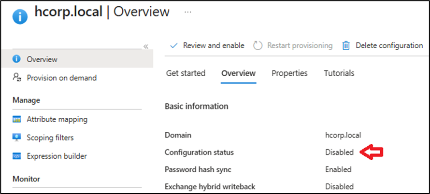Click the Overview info icon in sidebar
This screenshot has width=430, height=194.
click(x=17, y=59)
